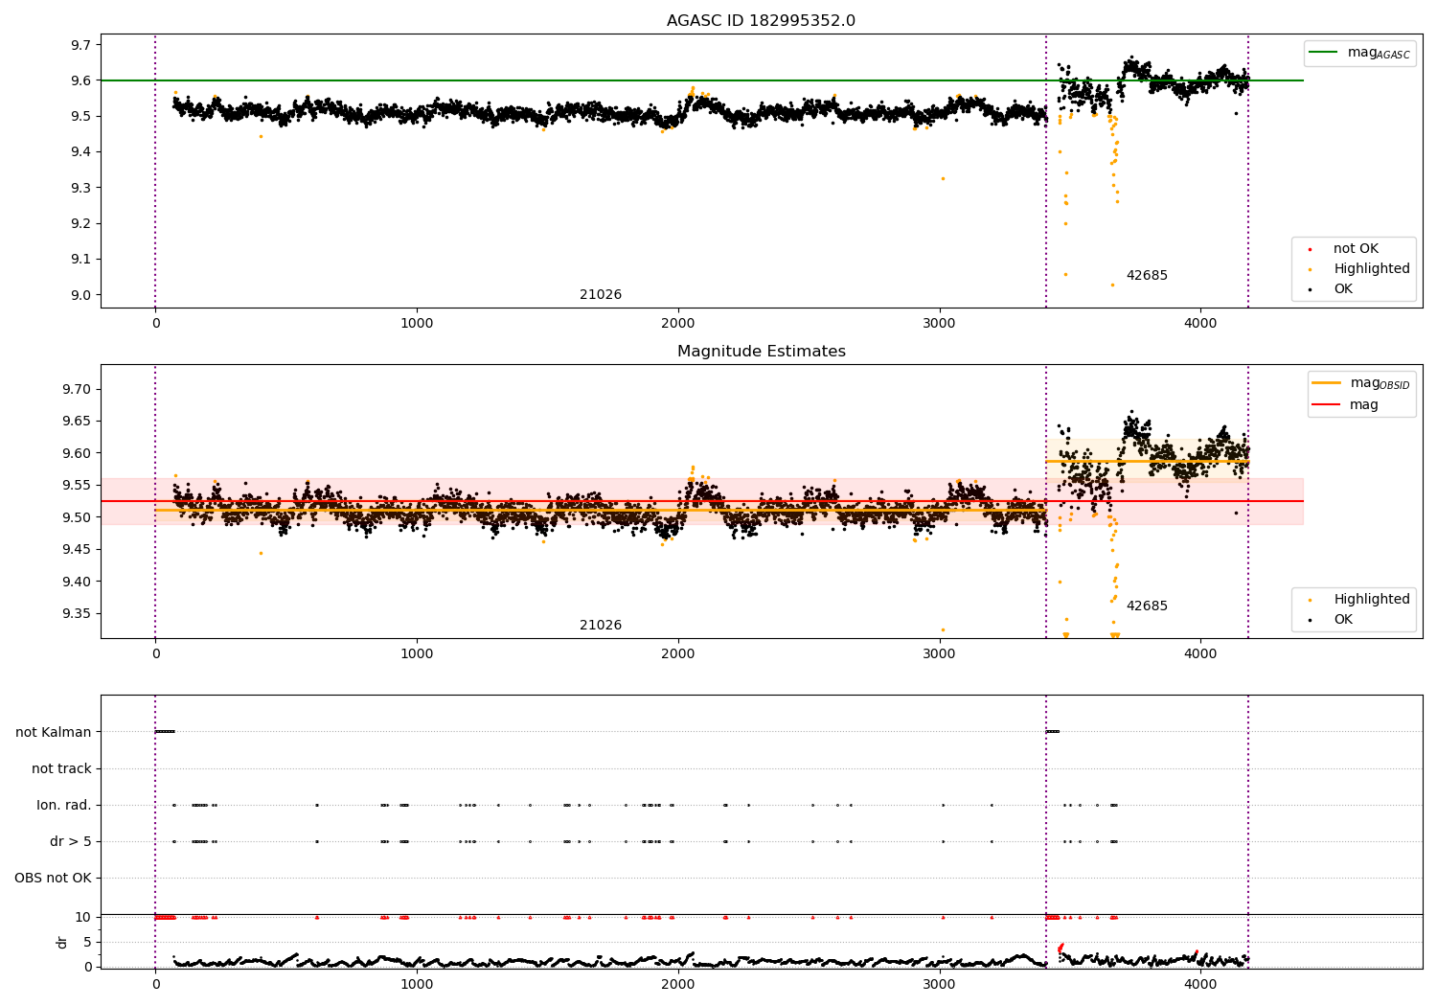
Task: Click the 21026 label in the Magnitude Estimates plot
Action: tap(601, 626)
